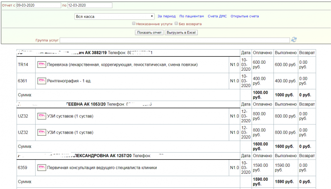Image resolution: width=331 pixels, height=189 pixels.
Task: Open the Счета ДМС section
Action: click(x=217, y=16)
